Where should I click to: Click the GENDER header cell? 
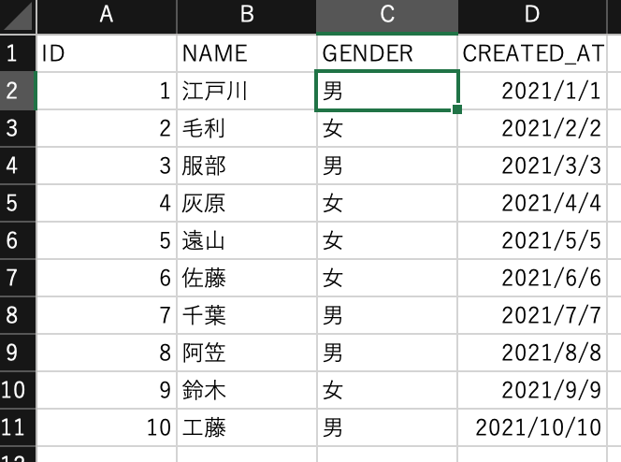386,53
